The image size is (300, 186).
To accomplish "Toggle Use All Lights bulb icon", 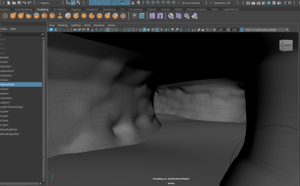I will 162,30.
